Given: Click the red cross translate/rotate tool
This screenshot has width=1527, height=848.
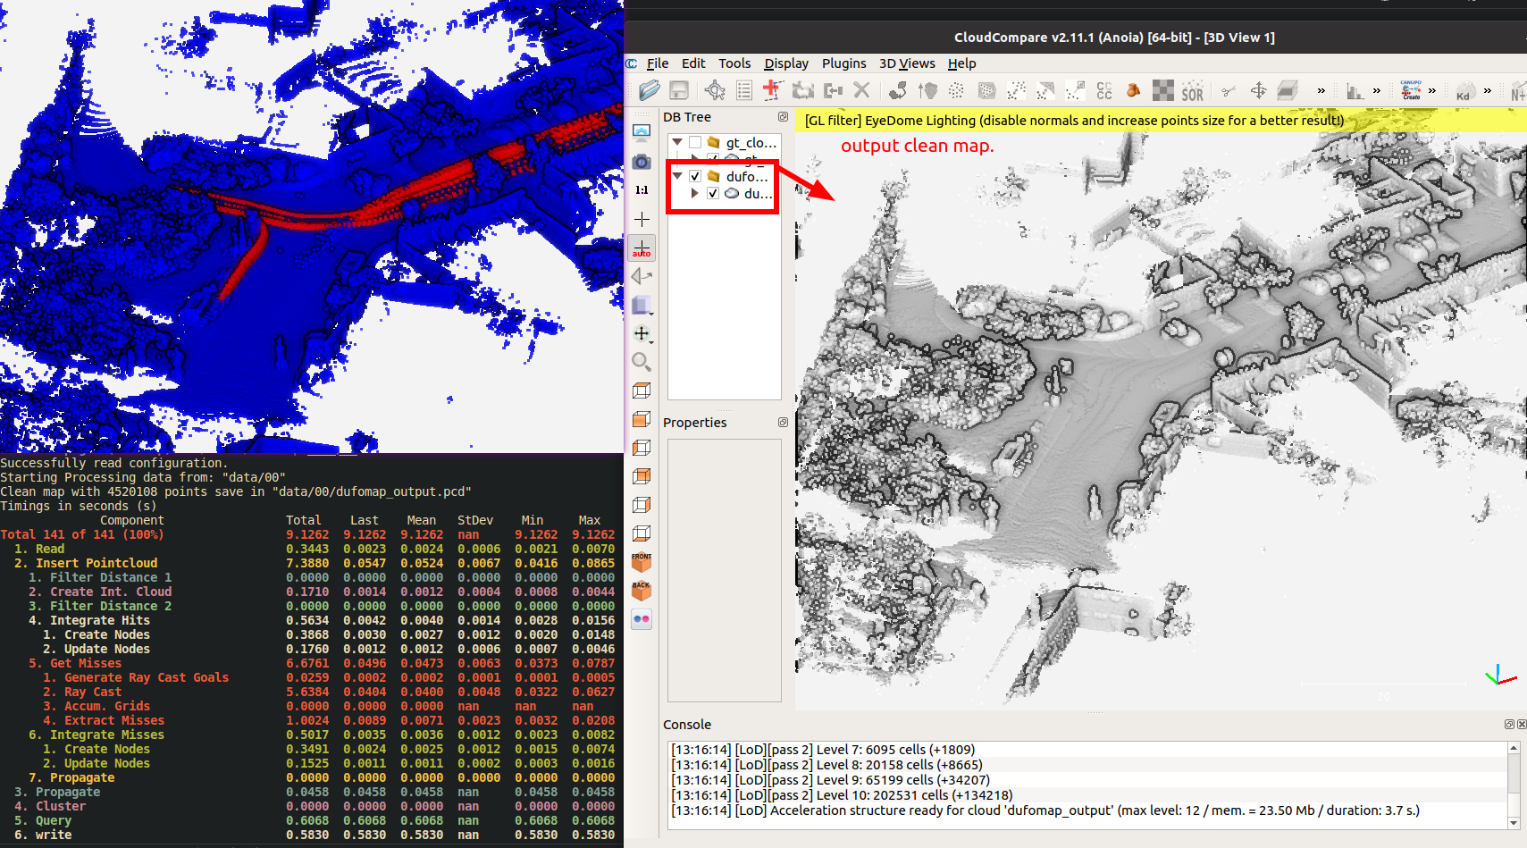Looking at the screenshot, I should [x=773, y=90].
